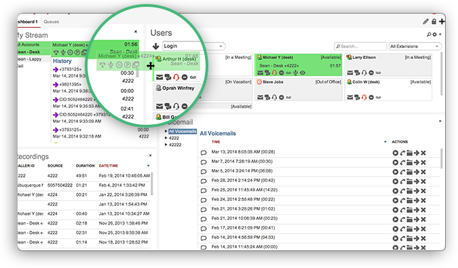Toggle do-not-disturb icon on Larry Ellison card
This screenshot has height=268, width=458.
pyautogui.click(x=371, y=73)
